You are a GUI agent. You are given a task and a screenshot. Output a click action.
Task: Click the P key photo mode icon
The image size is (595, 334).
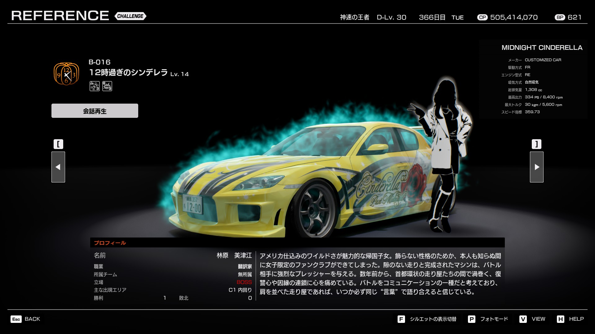[x=471, y=319]
